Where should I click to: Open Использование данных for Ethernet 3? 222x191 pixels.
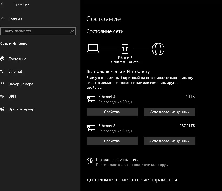pos(169,112)
